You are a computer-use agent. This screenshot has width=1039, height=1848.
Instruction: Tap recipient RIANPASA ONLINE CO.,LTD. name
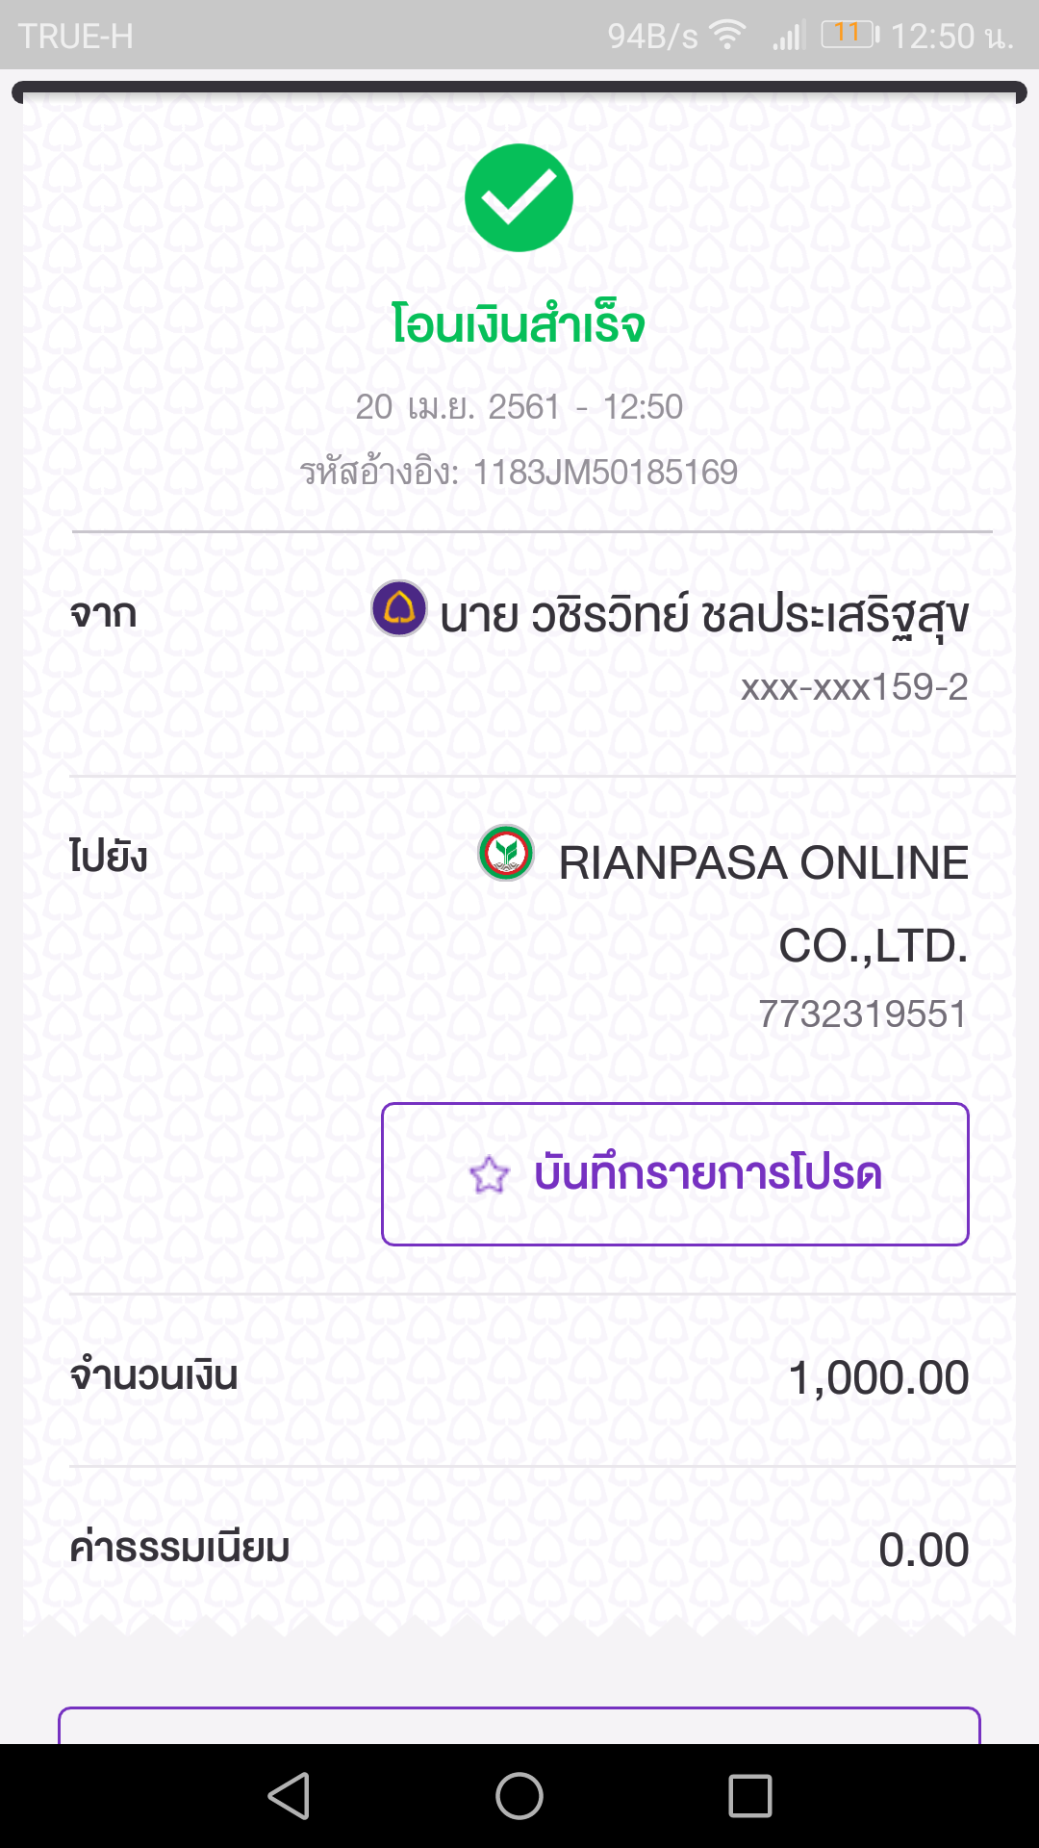(x=764, y=904)
